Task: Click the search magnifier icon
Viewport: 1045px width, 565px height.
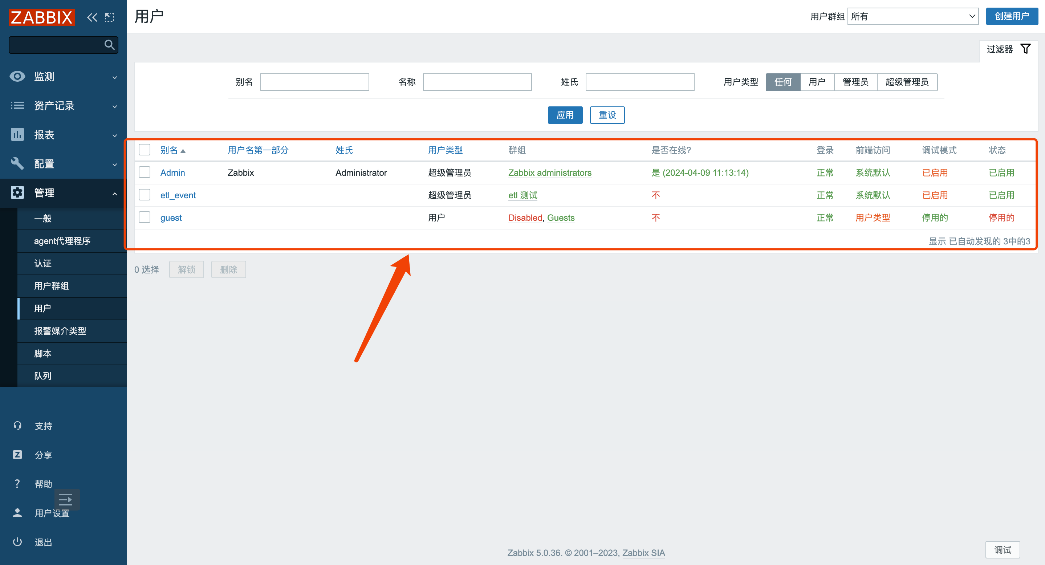Action: [109, 45]
